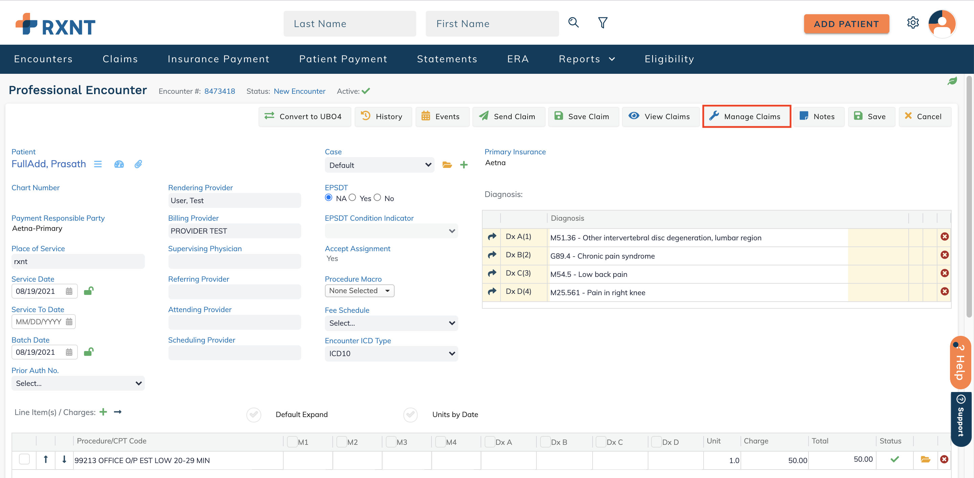Delete the Dx D(4) Pain in right knee diagnosis
Image resolution: width=974 pixels, height=478 pixels.
945,291
